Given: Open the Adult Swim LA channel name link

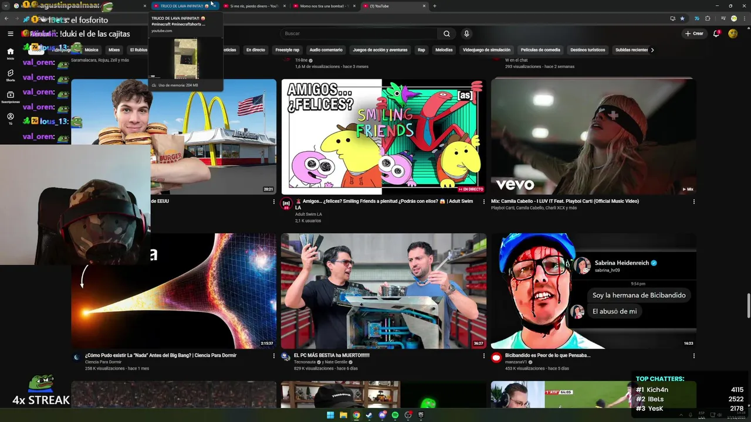Looking at the screenshot, I should point(309,215).
